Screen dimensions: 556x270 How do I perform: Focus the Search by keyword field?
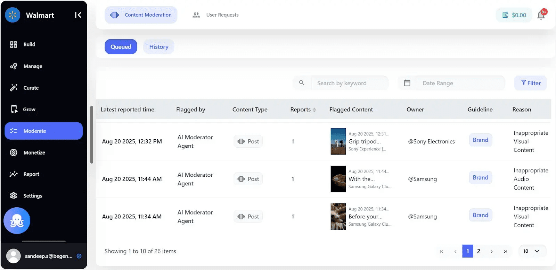pos(349,83)
